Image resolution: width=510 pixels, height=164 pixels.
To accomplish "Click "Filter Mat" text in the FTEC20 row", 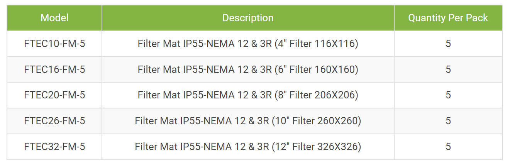I will click(159, 95).
